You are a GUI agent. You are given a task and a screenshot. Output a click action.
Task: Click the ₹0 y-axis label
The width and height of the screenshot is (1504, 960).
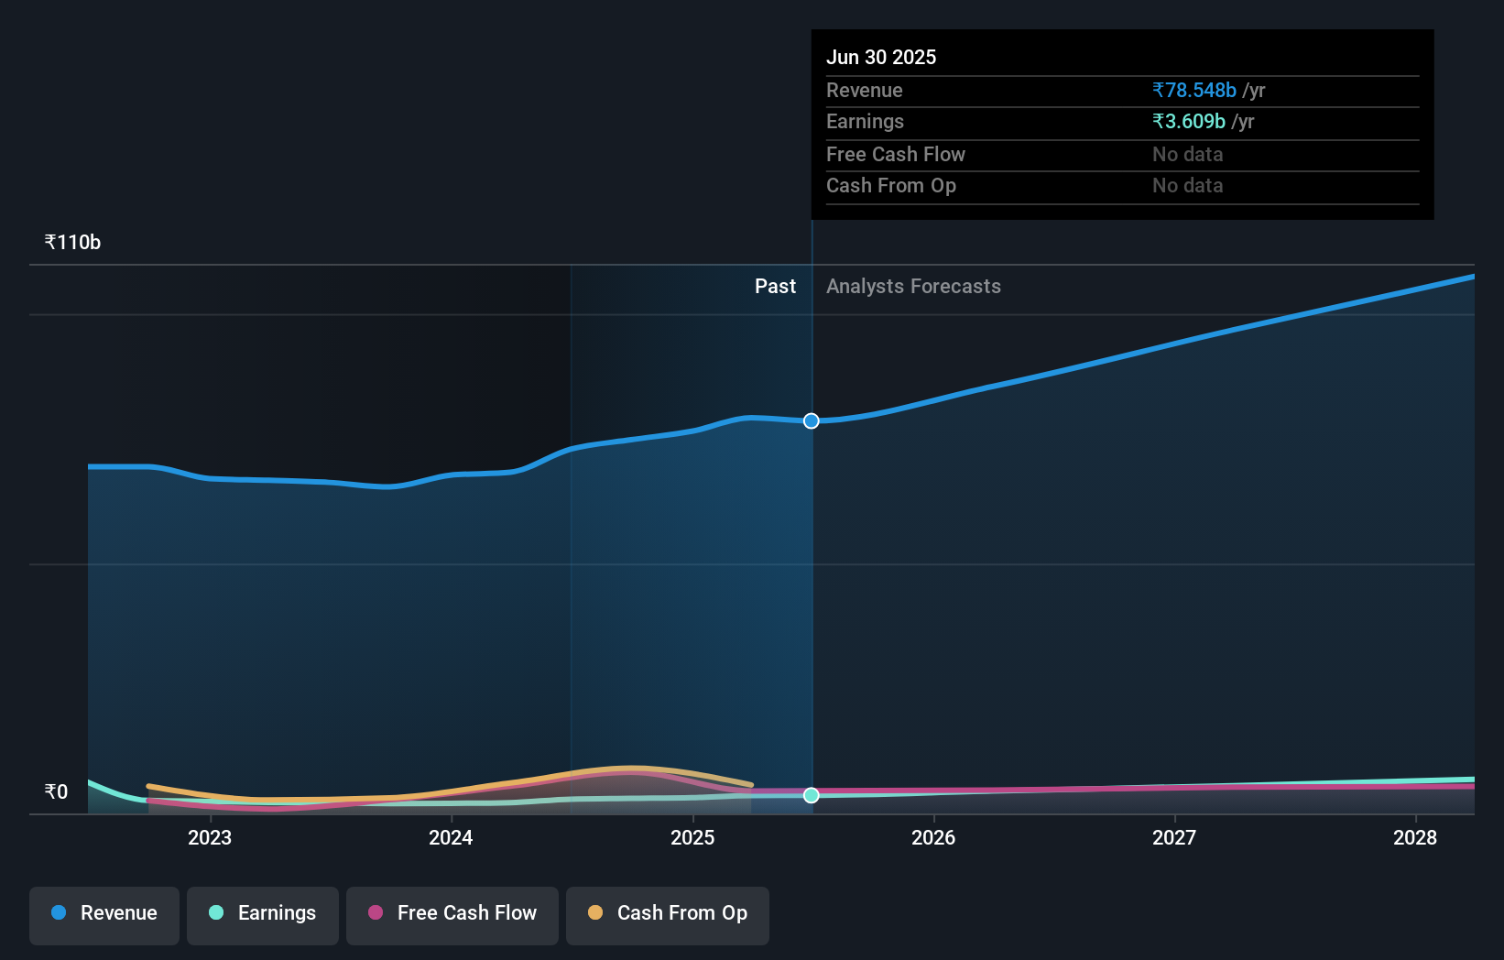pos(56,791)
